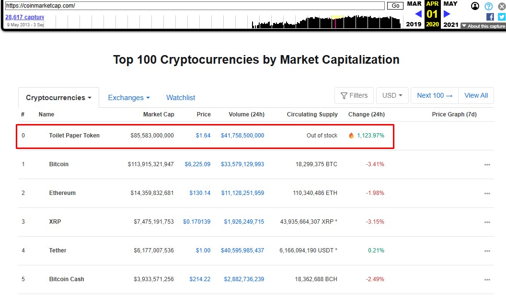Click the Next 100 button

(435, 95)
